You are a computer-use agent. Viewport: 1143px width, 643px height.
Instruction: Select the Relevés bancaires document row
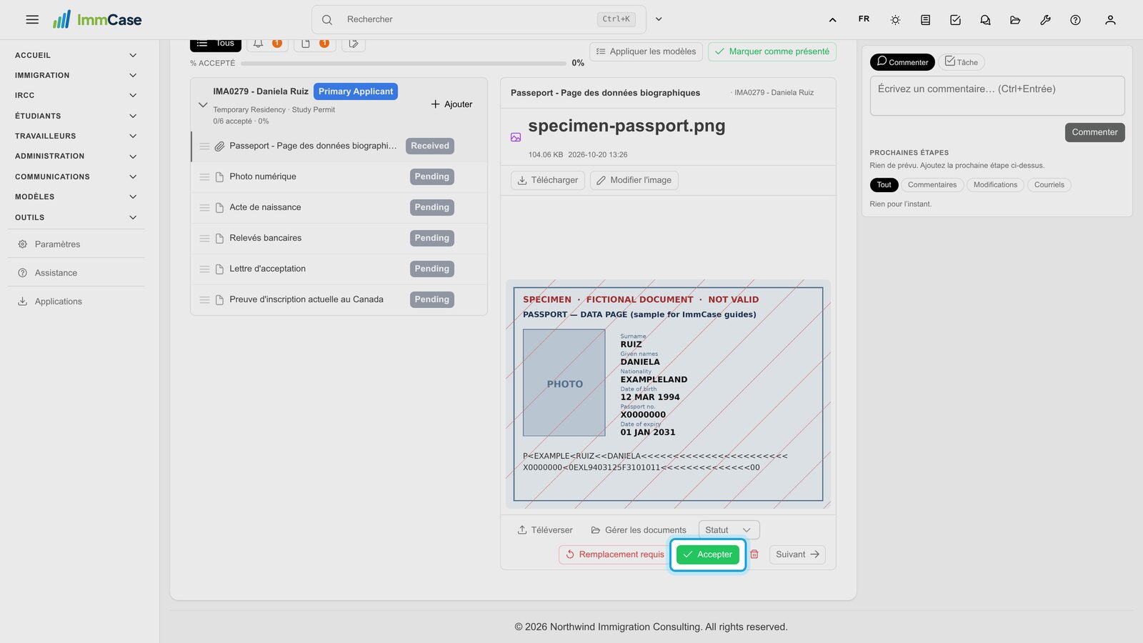[x=339, y=238]
